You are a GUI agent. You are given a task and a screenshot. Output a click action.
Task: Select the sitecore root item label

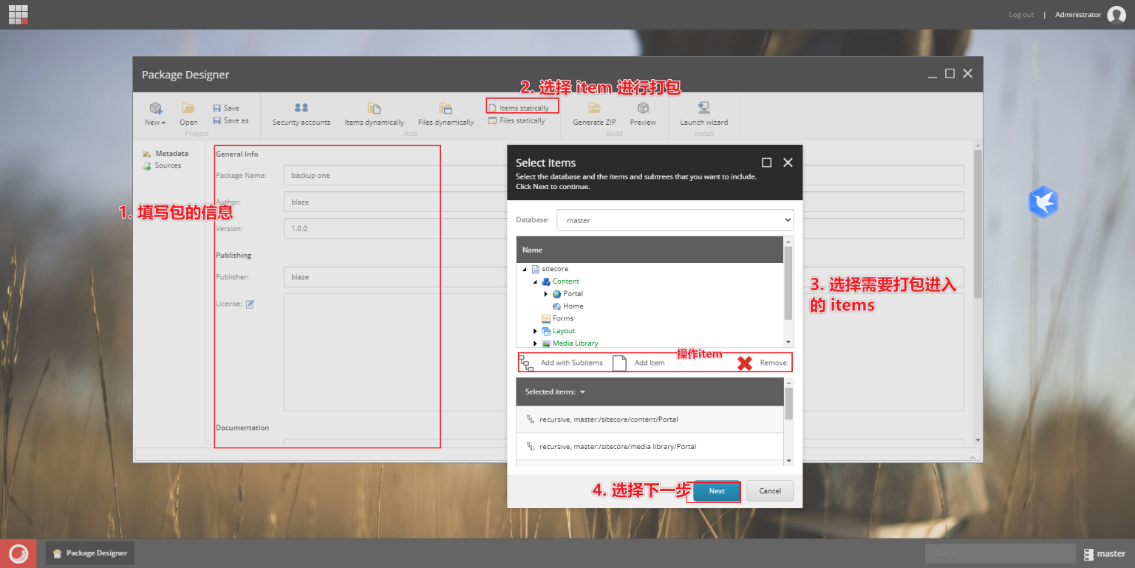(x=555, y=269)
